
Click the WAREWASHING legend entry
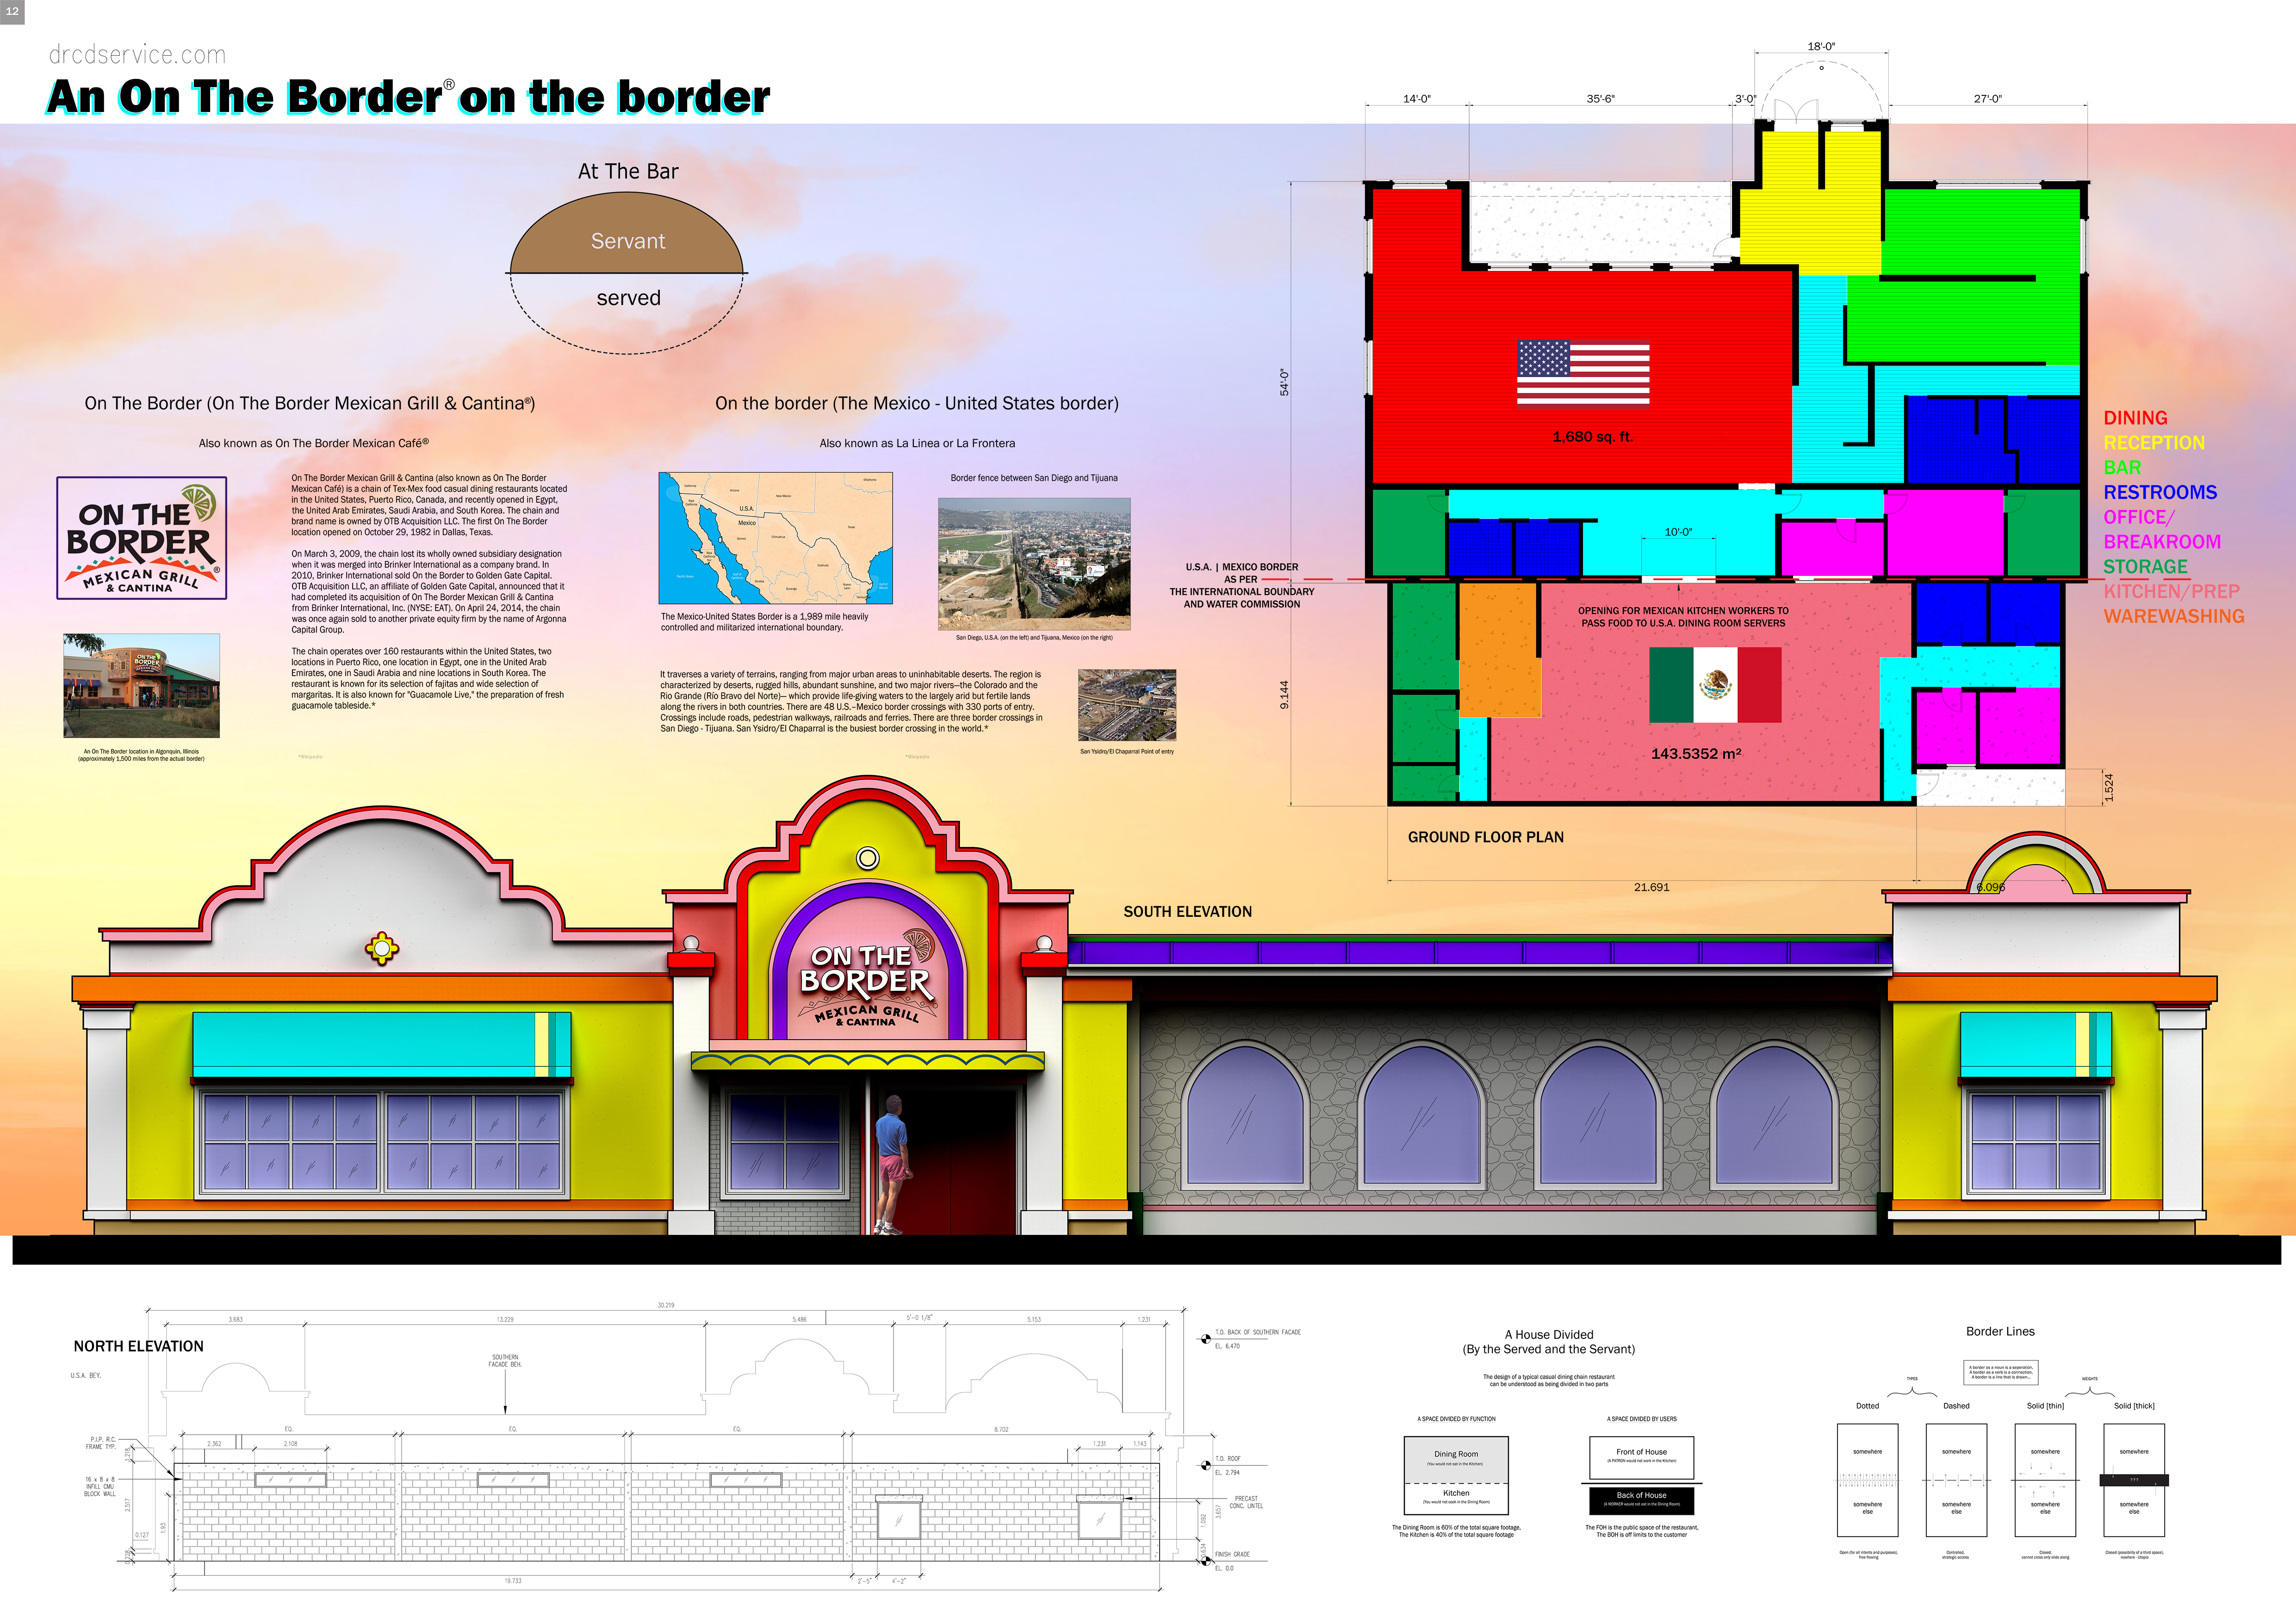pos(2174,617)
